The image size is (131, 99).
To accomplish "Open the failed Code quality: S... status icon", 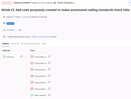I will [x=32, y=89].
